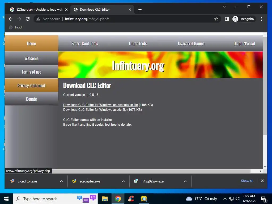Bookmark this page with the star icon

point(216,19)
